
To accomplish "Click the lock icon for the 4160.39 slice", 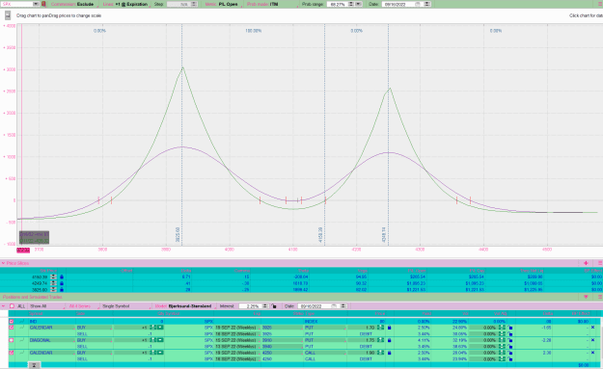I will point(62,277).
